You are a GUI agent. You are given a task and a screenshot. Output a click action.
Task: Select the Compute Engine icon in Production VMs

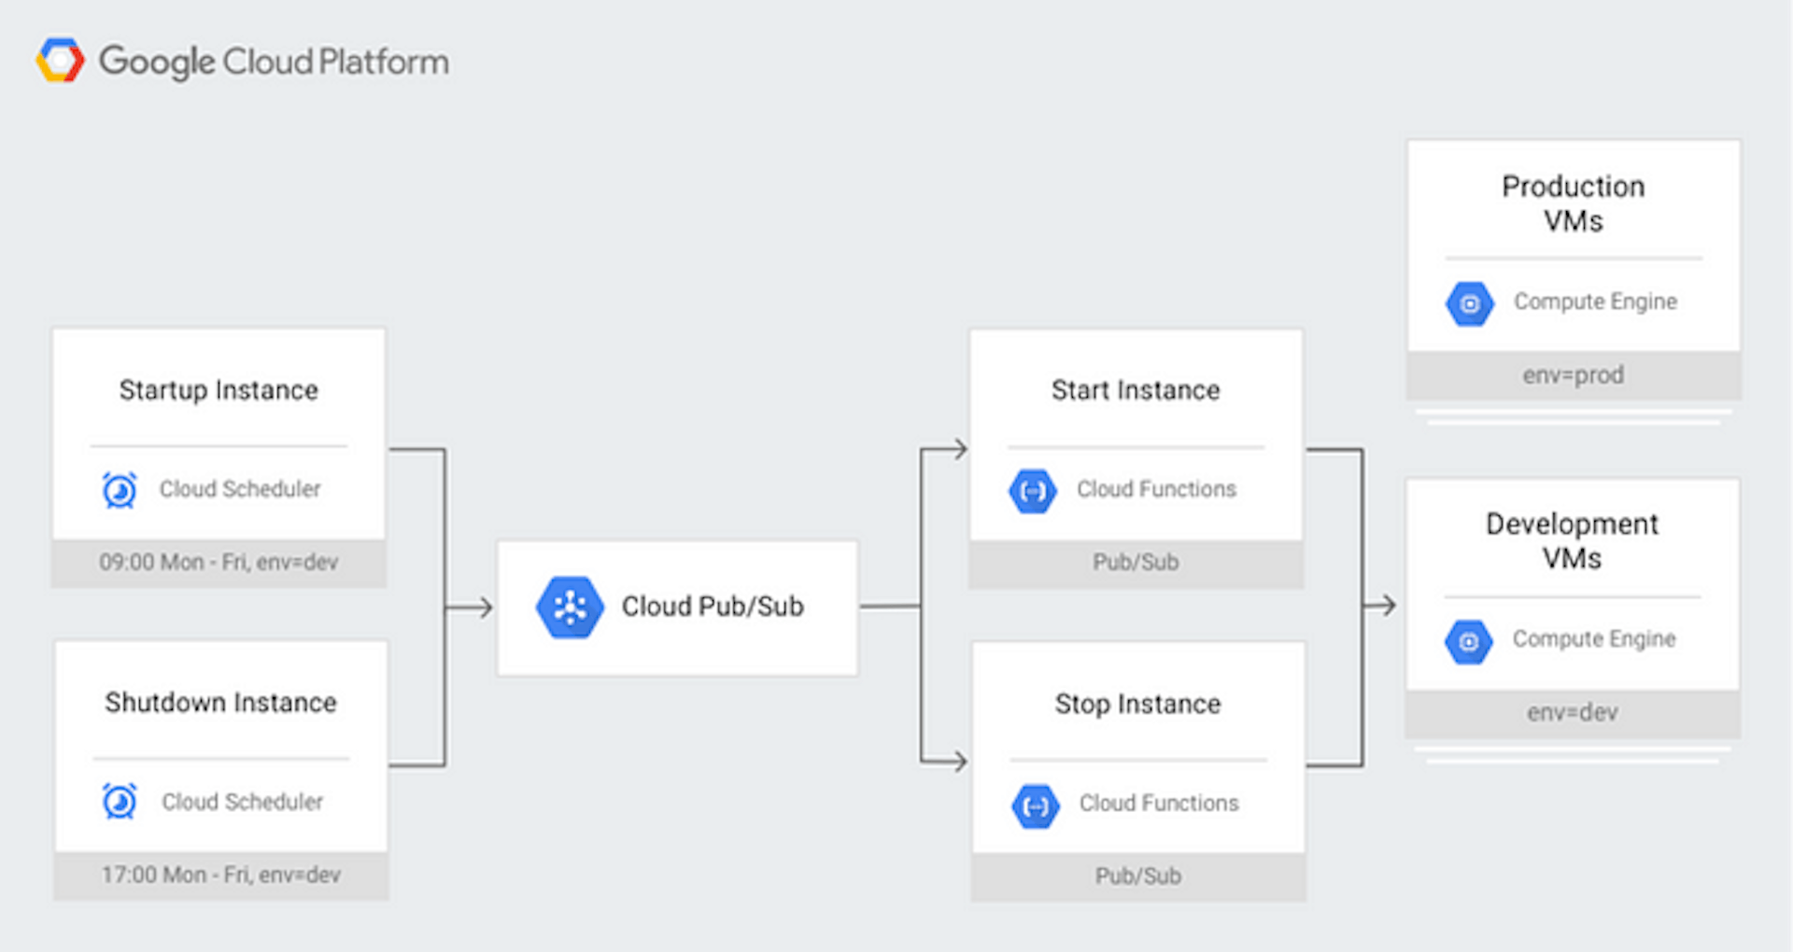pyautogui.click(x=1470, y=303)
